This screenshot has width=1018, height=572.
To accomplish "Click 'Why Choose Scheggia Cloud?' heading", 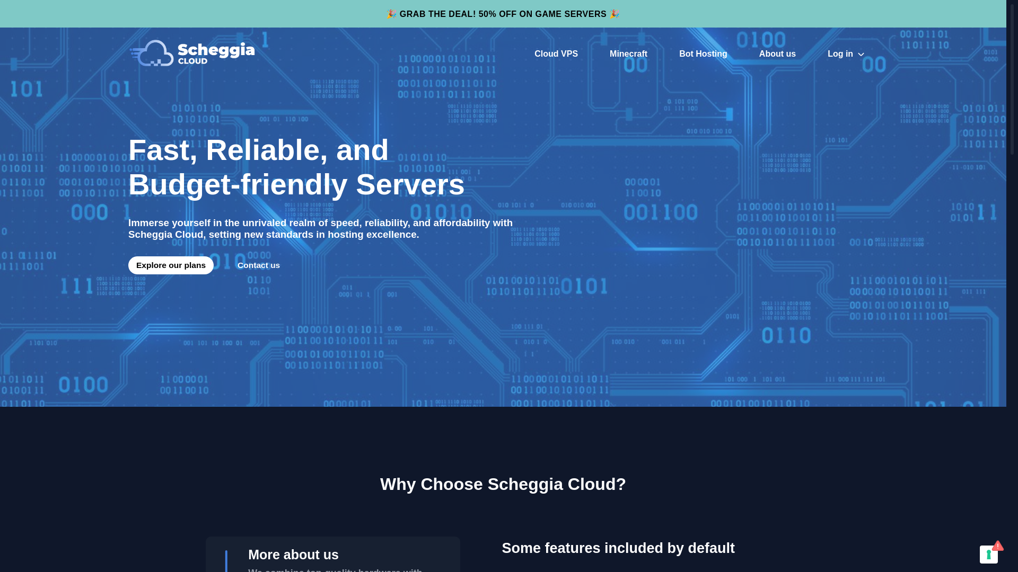I will coord(503,484).
